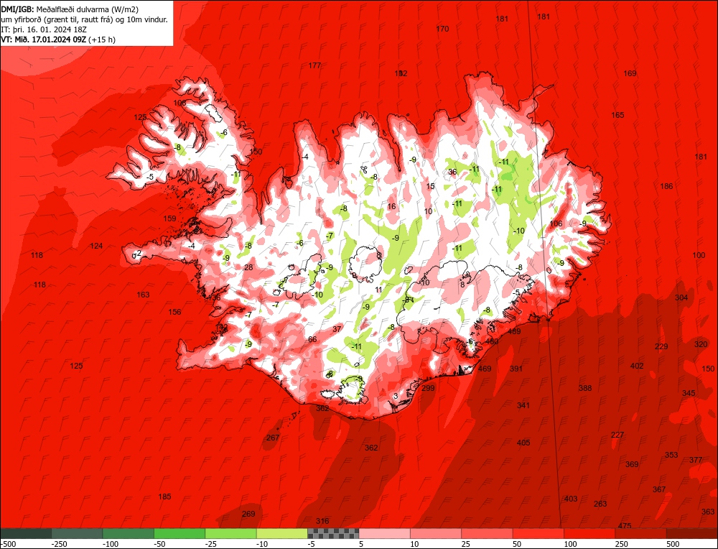
Task: Pick the darkest red swatch above 500
Action: tap(692, 533)
